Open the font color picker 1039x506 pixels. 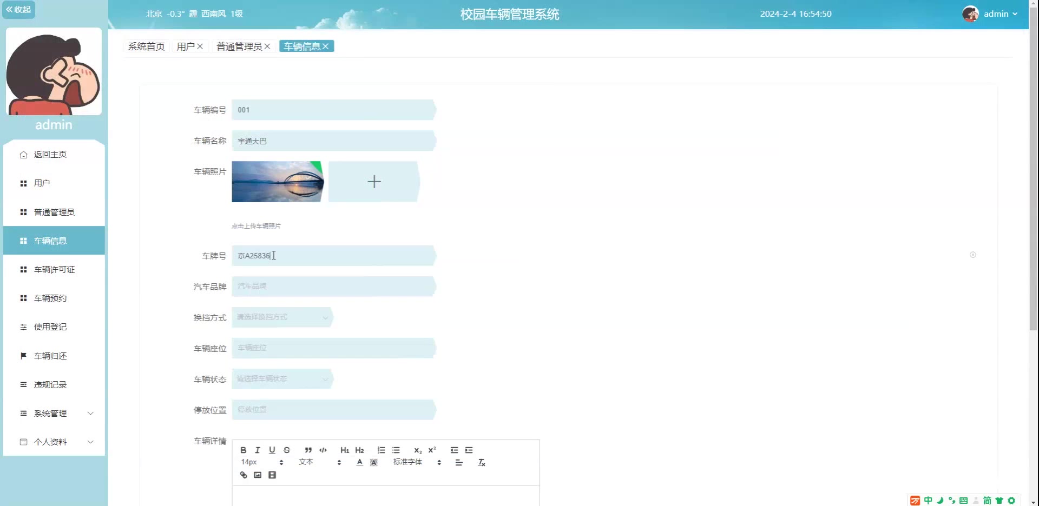point(359,462)
